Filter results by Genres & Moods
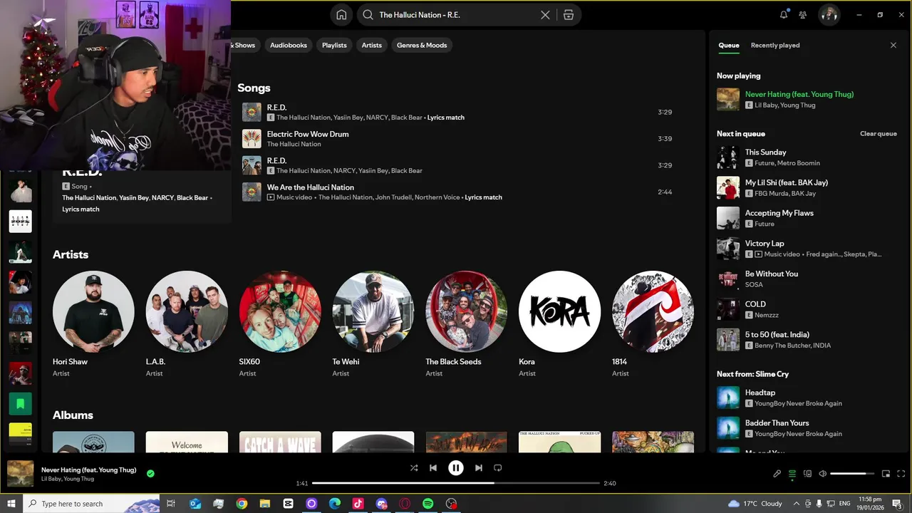The width and height of the screenshot is (912, 513). point(422,45)
